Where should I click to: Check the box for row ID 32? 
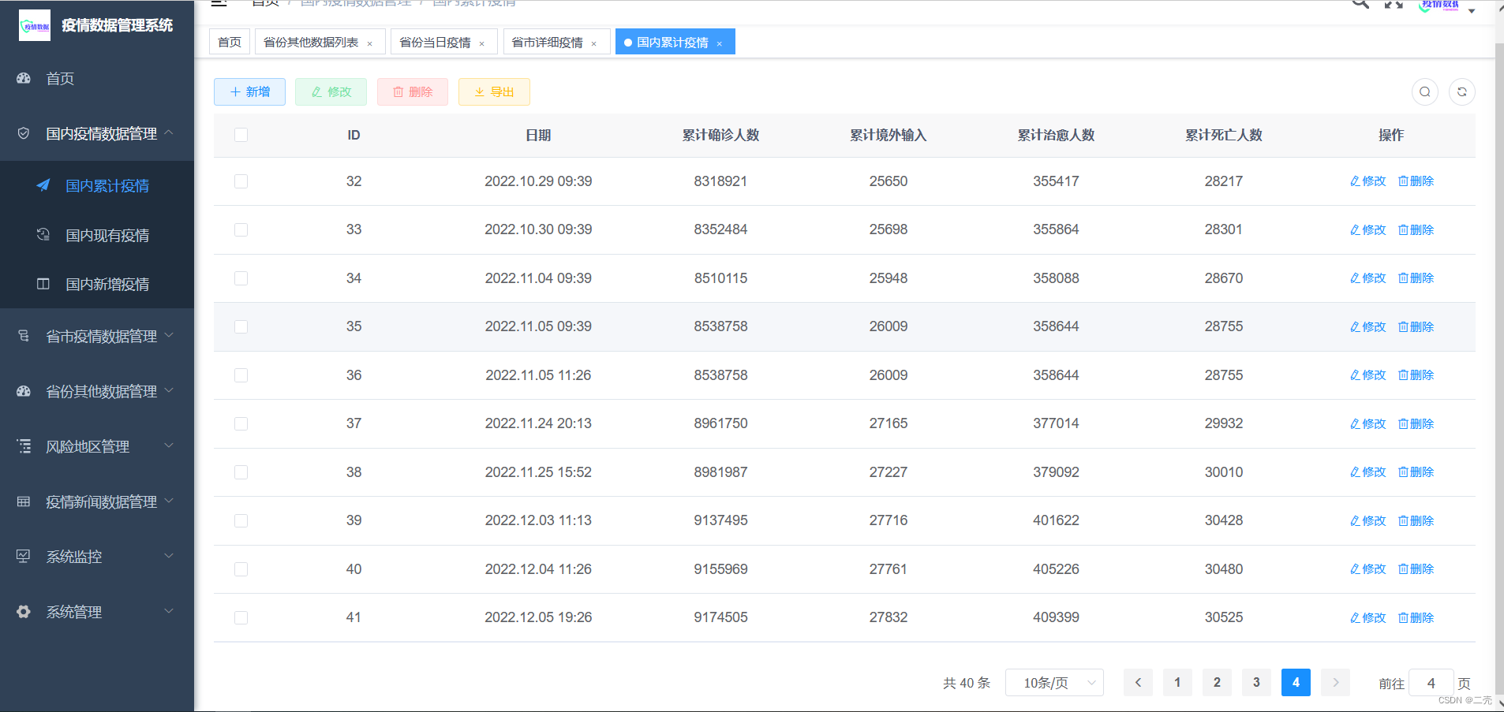click(241, 181)
